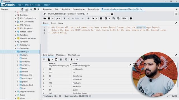Select the playlist_track table in tree
This screenshot has height=100, width=179.
28,85
